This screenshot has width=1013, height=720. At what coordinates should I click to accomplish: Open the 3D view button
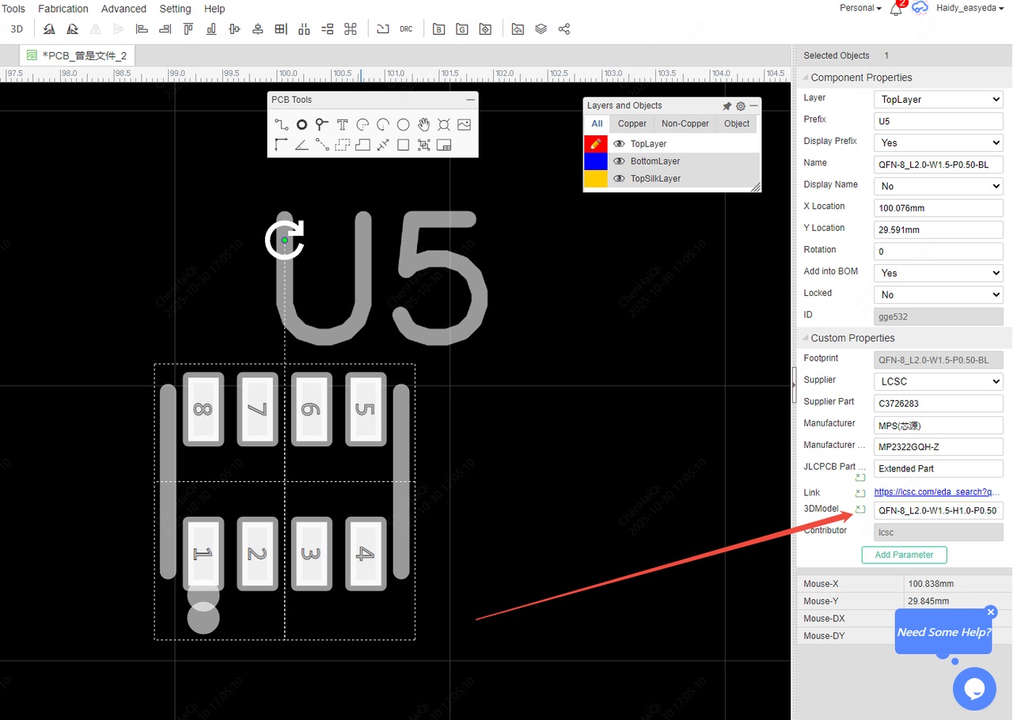point(17,29)
